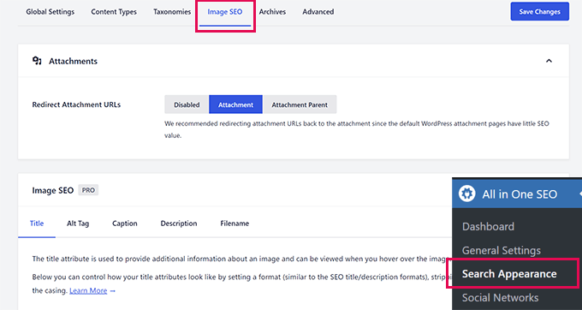Click the Image SEO section heading

pyautogui.click(x=53, y=190)
